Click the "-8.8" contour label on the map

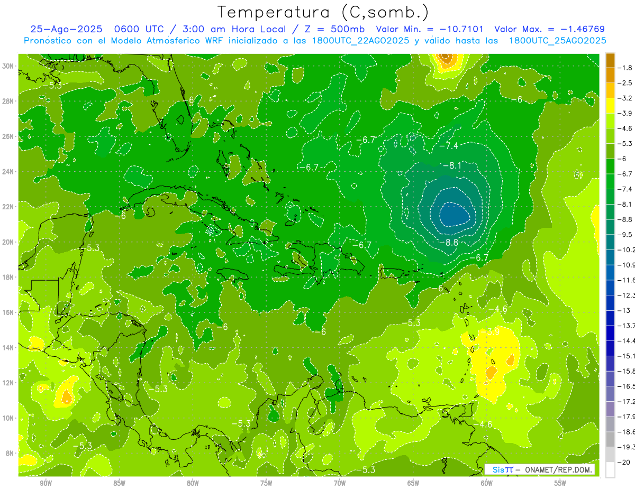[x=449, y=242]
